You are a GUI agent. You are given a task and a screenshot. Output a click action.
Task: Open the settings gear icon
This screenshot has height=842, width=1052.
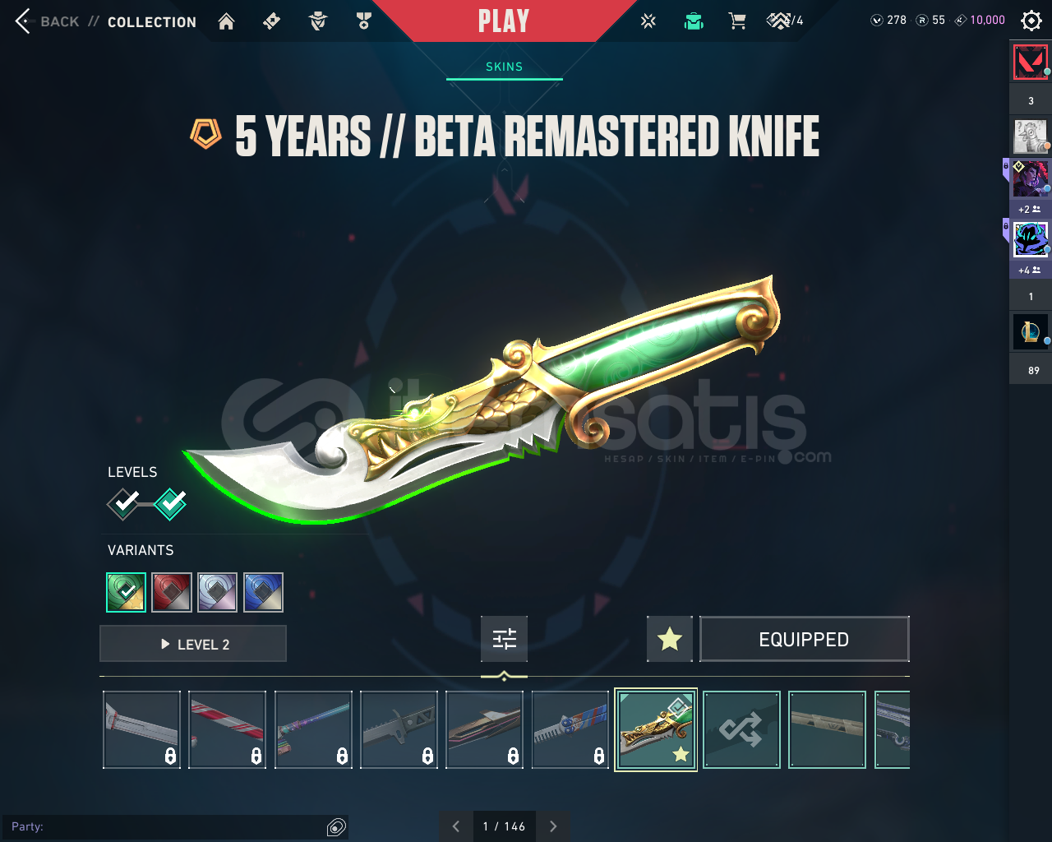click(1031, 21)
